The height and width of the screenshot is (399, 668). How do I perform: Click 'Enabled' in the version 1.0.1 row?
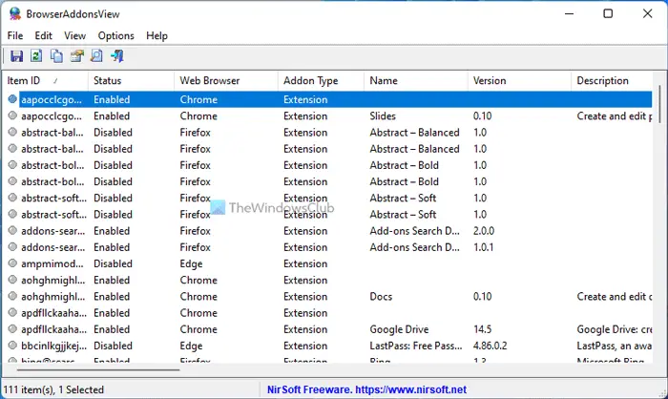tap(112, 247)
